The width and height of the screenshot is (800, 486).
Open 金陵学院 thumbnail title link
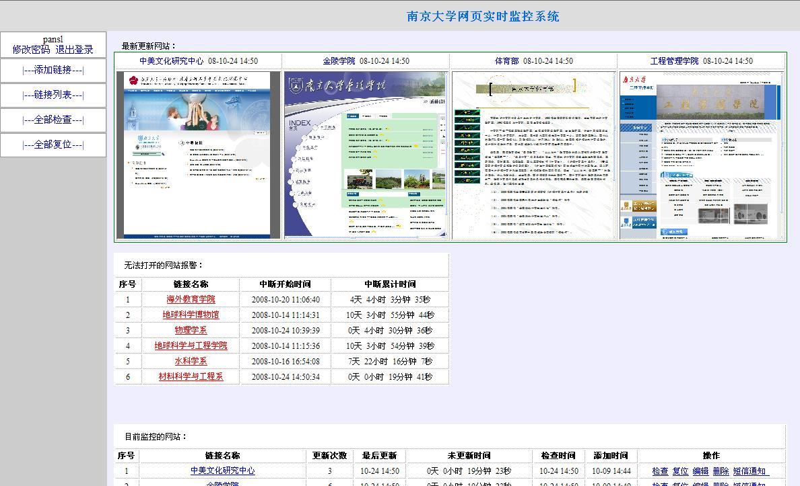click(x=339, y=60)
